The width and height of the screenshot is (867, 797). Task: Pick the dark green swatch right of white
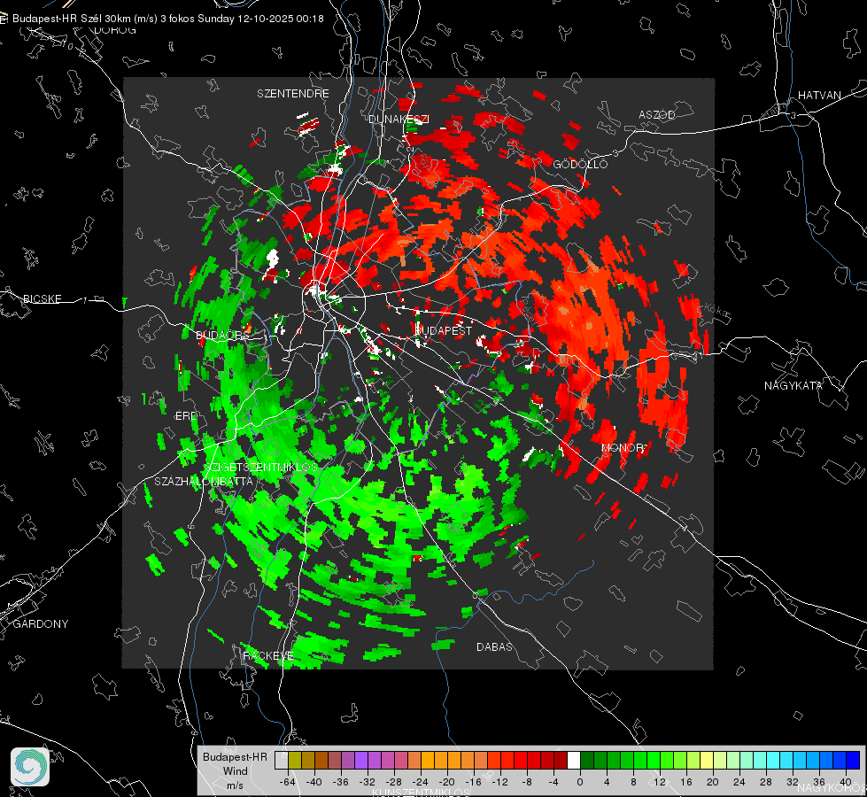point(587,761)
